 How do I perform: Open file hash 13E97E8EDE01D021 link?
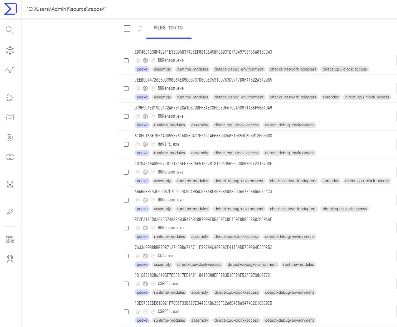click(x=203, y=303)
